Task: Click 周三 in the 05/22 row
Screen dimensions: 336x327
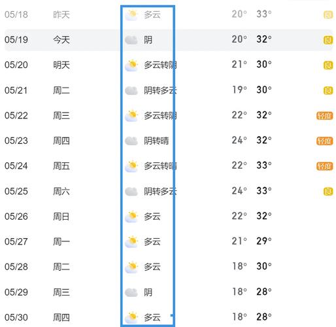Action: click(x=61, y=116)
